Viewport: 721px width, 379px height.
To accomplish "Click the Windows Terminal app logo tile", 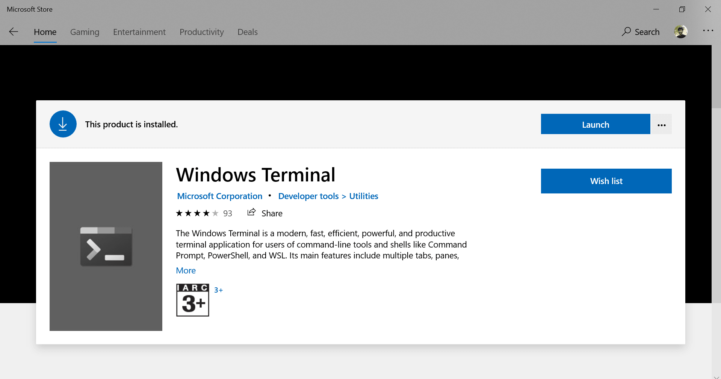I will point(106,246).
